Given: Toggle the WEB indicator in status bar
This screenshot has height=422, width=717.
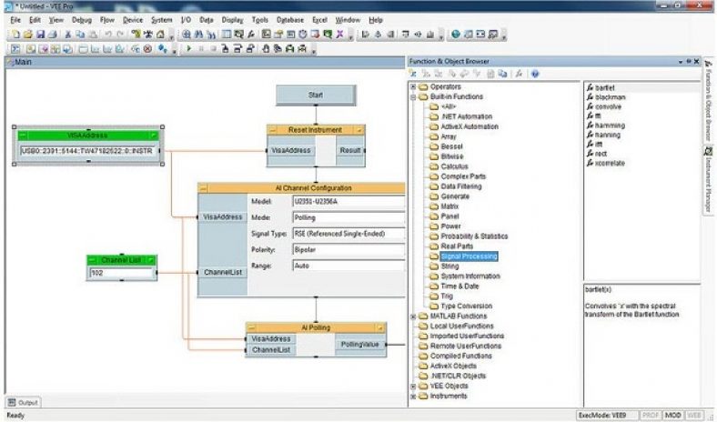Looking at the screenshot, I should tap(693, 416).
